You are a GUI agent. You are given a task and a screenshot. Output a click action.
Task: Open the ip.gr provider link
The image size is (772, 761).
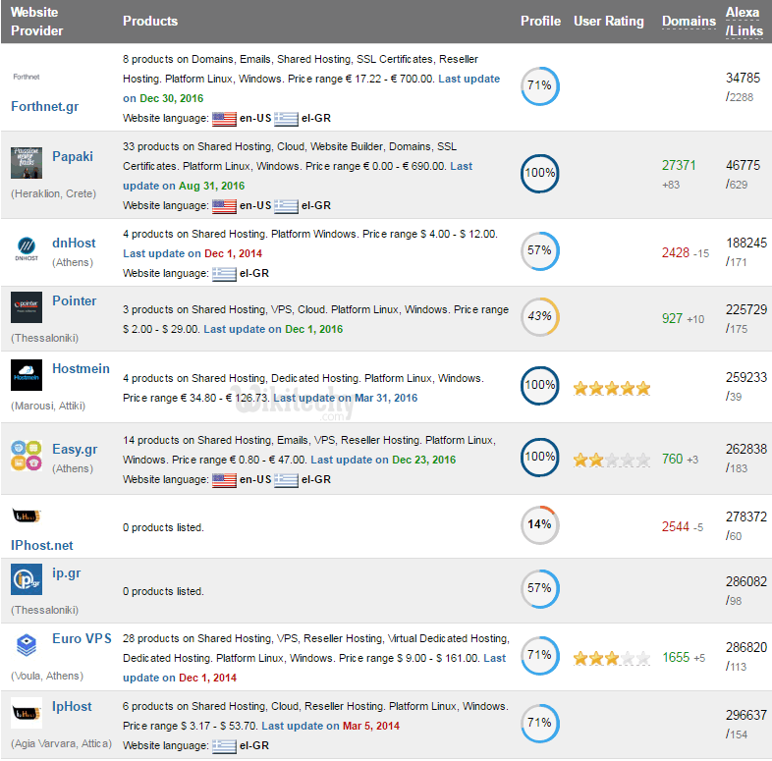pos(67,573)
